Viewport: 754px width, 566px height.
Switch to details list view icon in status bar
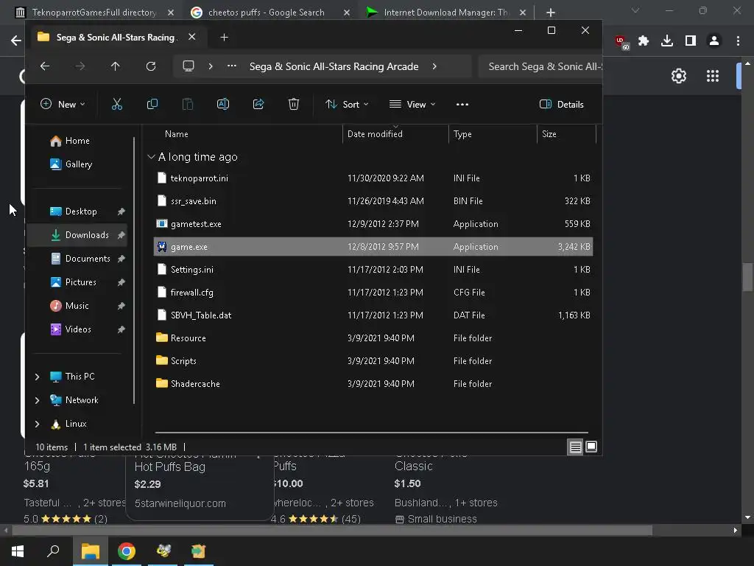[575, 447]
